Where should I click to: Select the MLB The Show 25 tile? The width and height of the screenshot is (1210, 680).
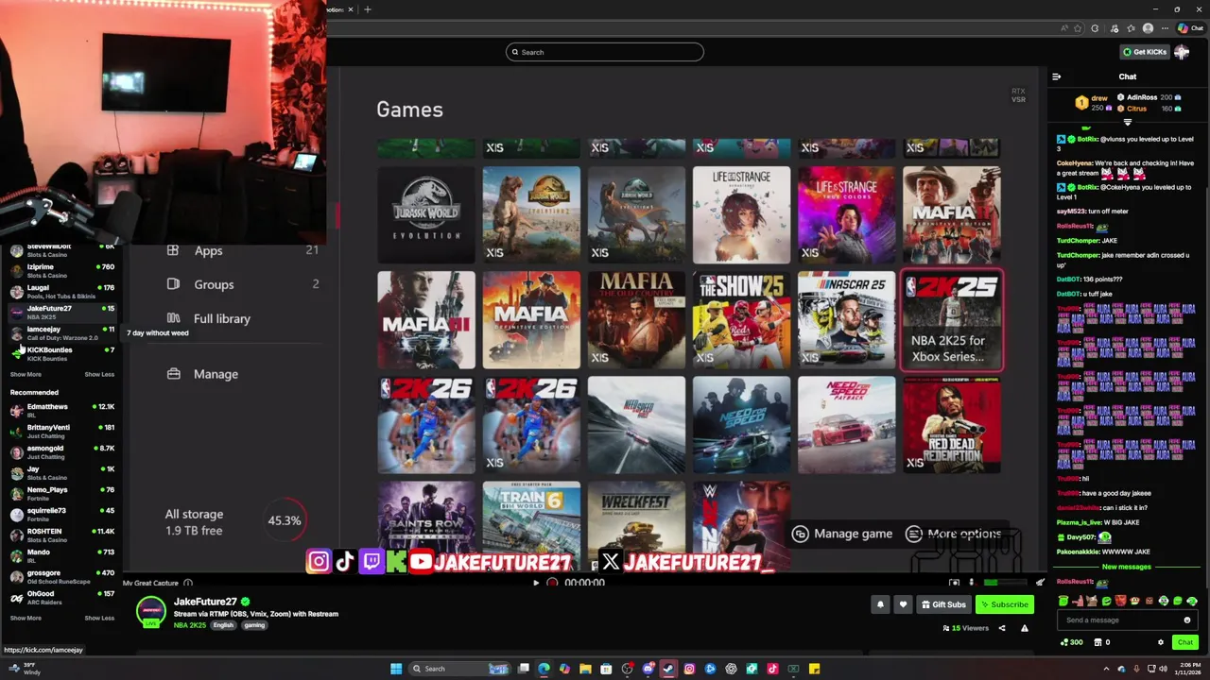741,320
